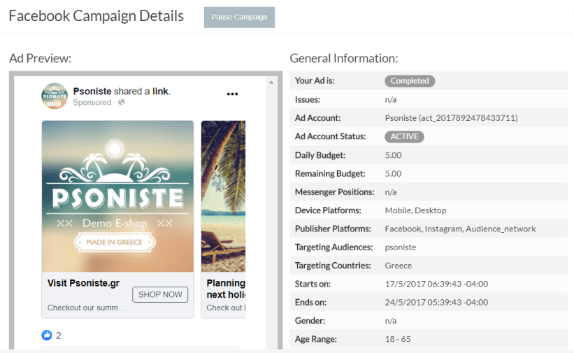Click the 'Facebook, Instagram, Audience_network' value
The height and width of the screenshot is (353, 574).
tap(460, 229)
